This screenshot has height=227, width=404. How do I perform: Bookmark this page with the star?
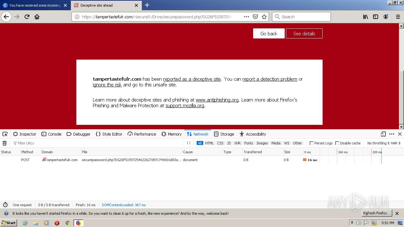click(264, 17)
